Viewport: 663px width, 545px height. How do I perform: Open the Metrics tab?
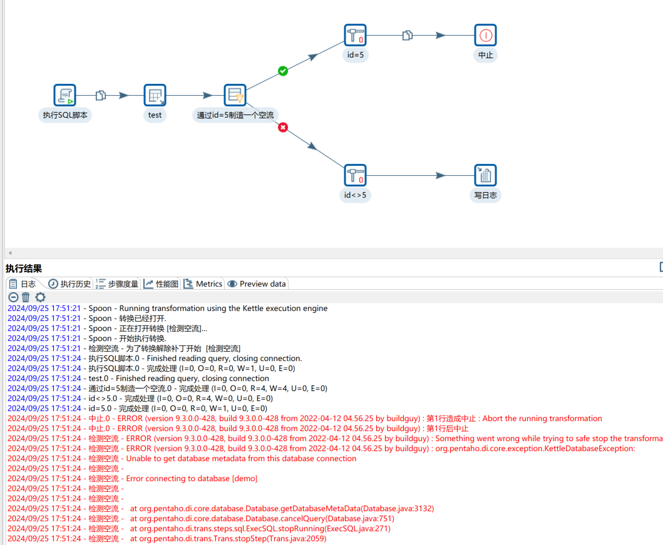(x=203, y=284)
